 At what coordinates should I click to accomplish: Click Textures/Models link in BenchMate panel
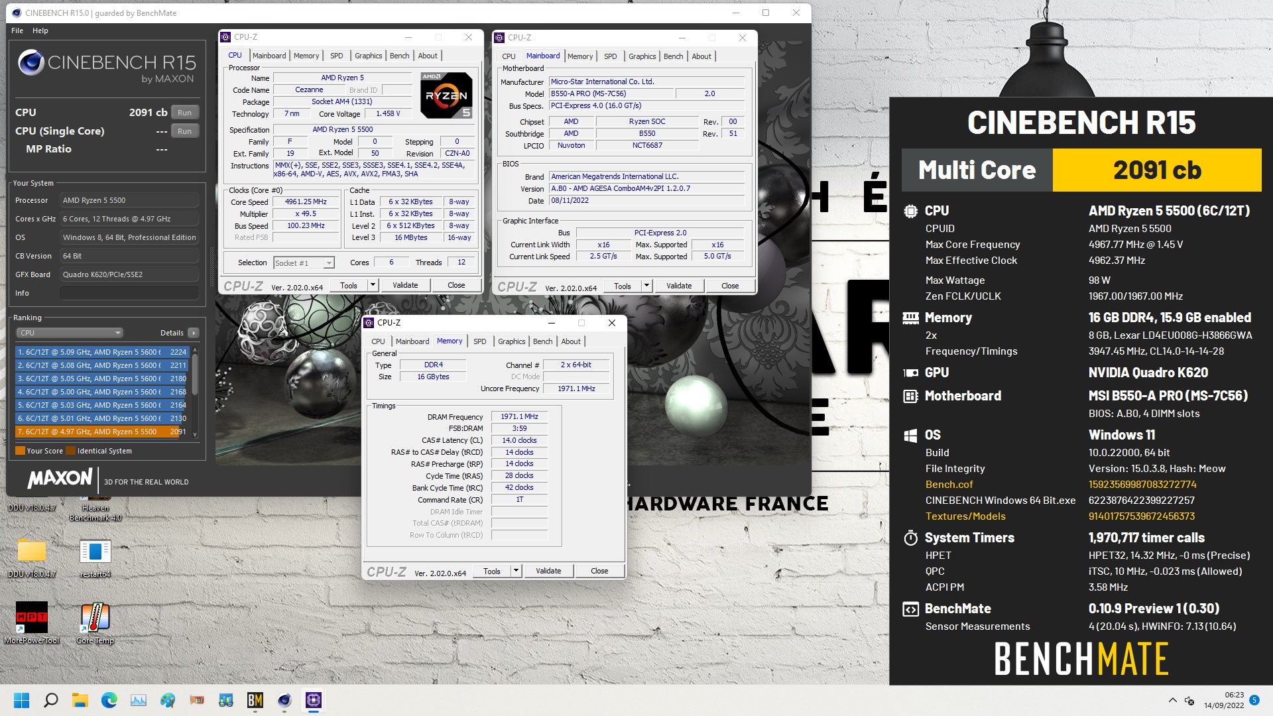pyautogui.click(x=965, y=516)
